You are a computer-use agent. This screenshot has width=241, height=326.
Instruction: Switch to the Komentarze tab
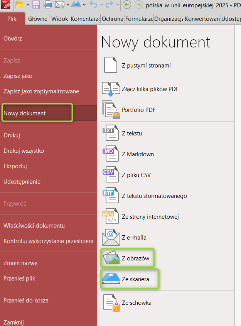coord(85,19)
